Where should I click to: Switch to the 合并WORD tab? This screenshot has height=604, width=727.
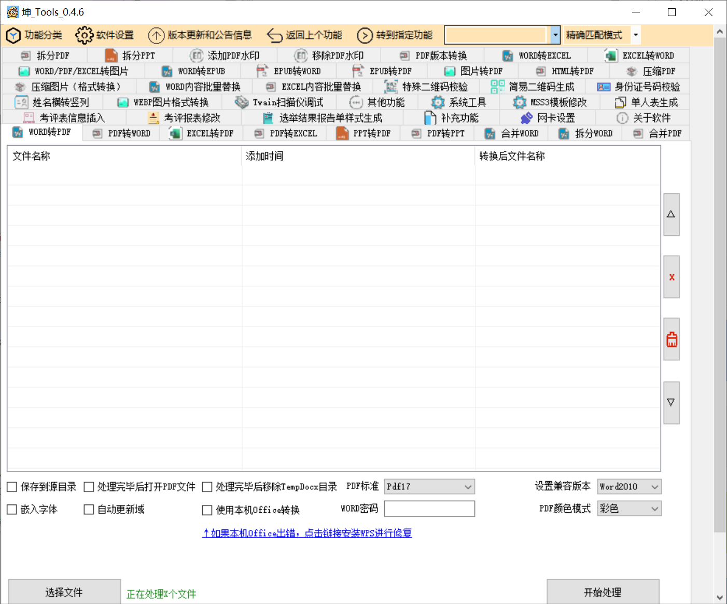pyautogui.click(x=512, y=133)
